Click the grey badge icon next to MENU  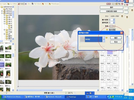(x=113, y=4)
